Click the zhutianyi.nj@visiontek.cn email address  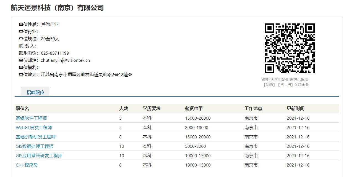point(65,60)
